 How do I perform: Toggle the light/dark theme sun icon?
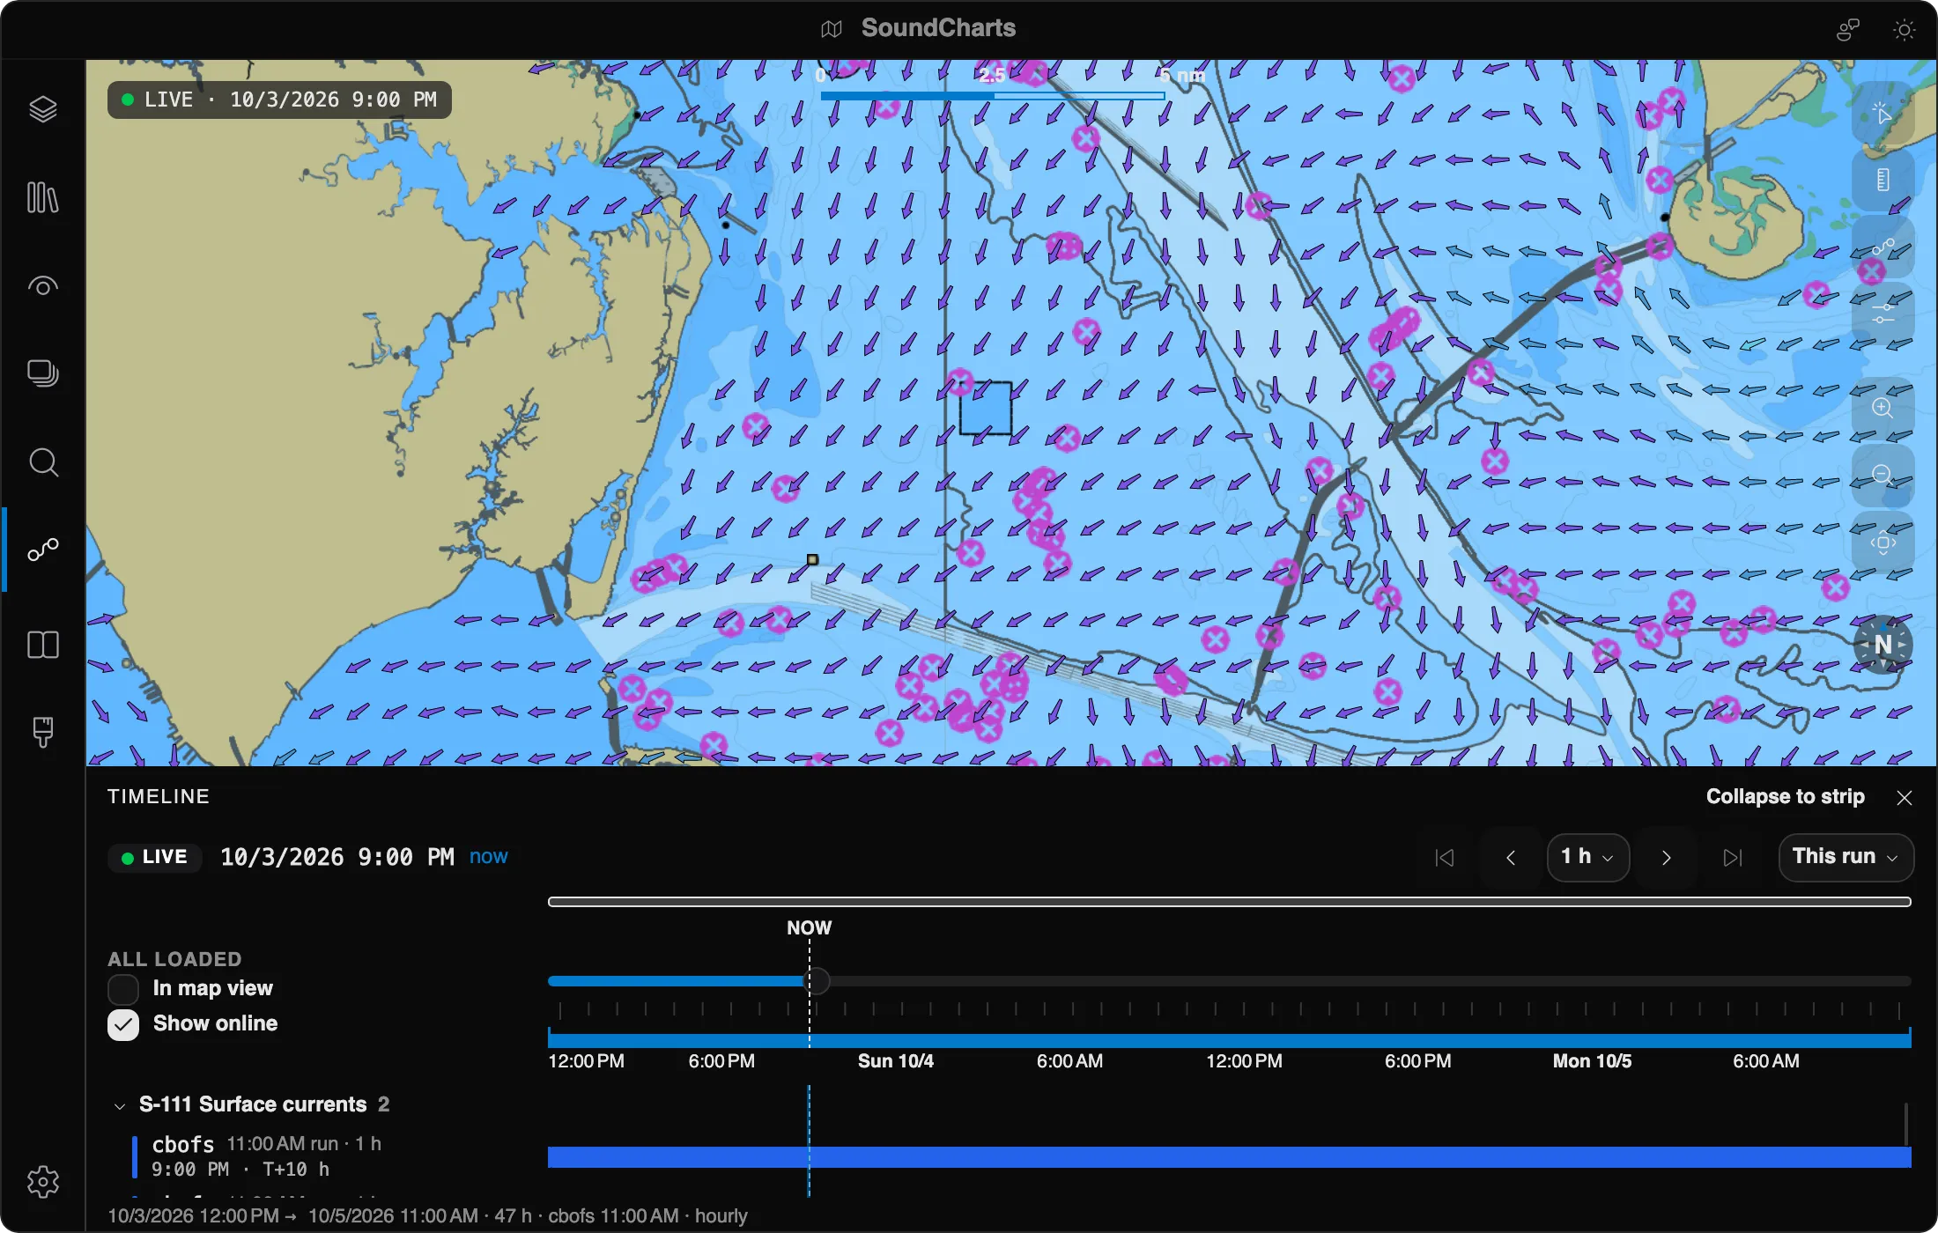[x=1904, y=30]
